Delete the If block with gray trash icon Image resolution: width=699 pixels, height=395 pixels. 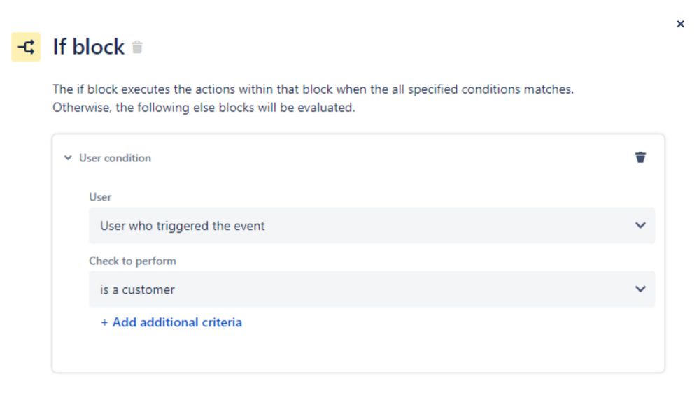137,47
